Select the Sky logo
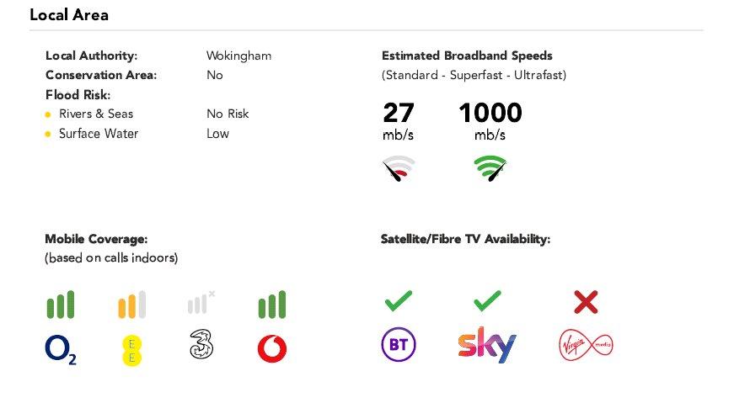Image resolution: width=734 pixels, height=403 pixels. tap(487, 345)
